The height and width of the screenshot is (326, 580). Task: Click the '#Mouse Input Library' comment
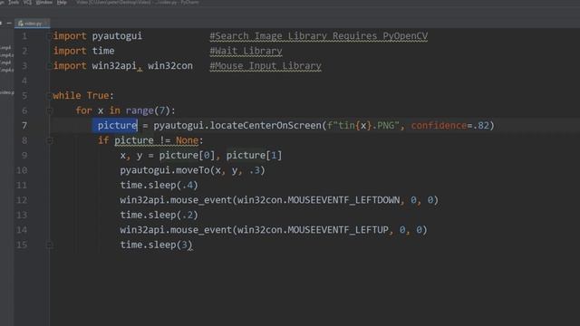click(x=266, y=66)
